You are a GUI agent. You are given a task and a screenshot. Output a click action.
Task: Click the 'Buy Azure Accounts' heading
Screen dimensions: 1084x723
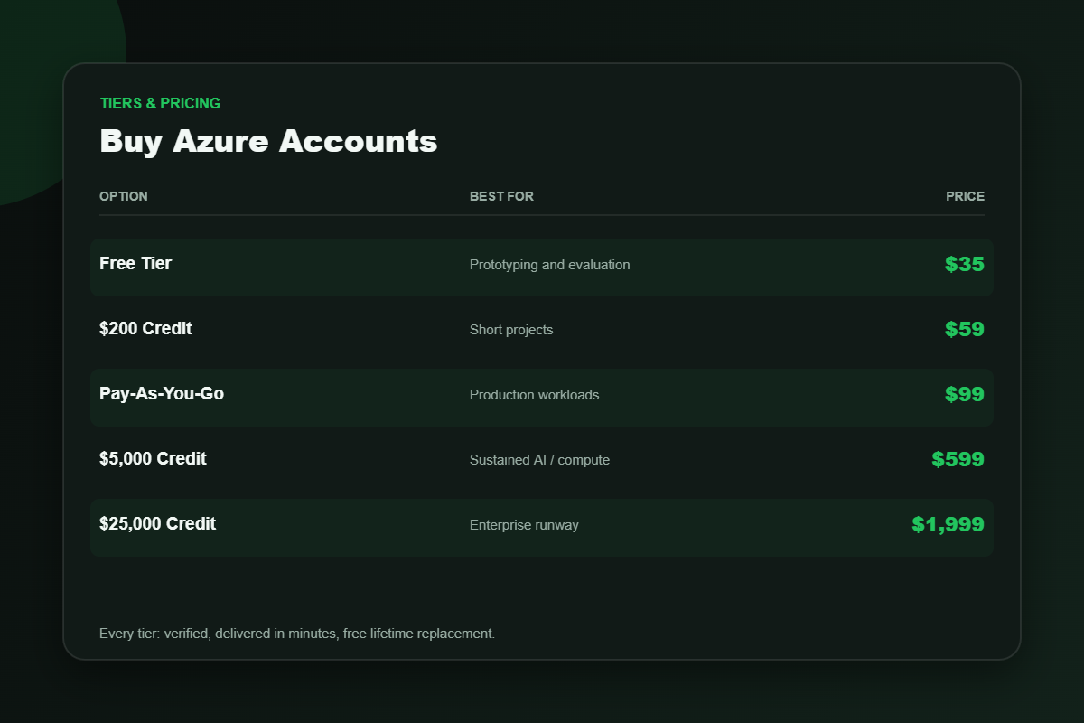[x=268, y=141]
